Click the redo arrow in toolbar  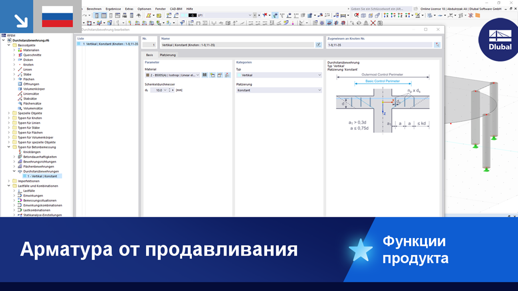84,15
